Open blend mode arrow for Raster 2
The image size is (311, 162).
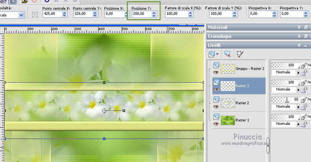[x=298, y=107]
